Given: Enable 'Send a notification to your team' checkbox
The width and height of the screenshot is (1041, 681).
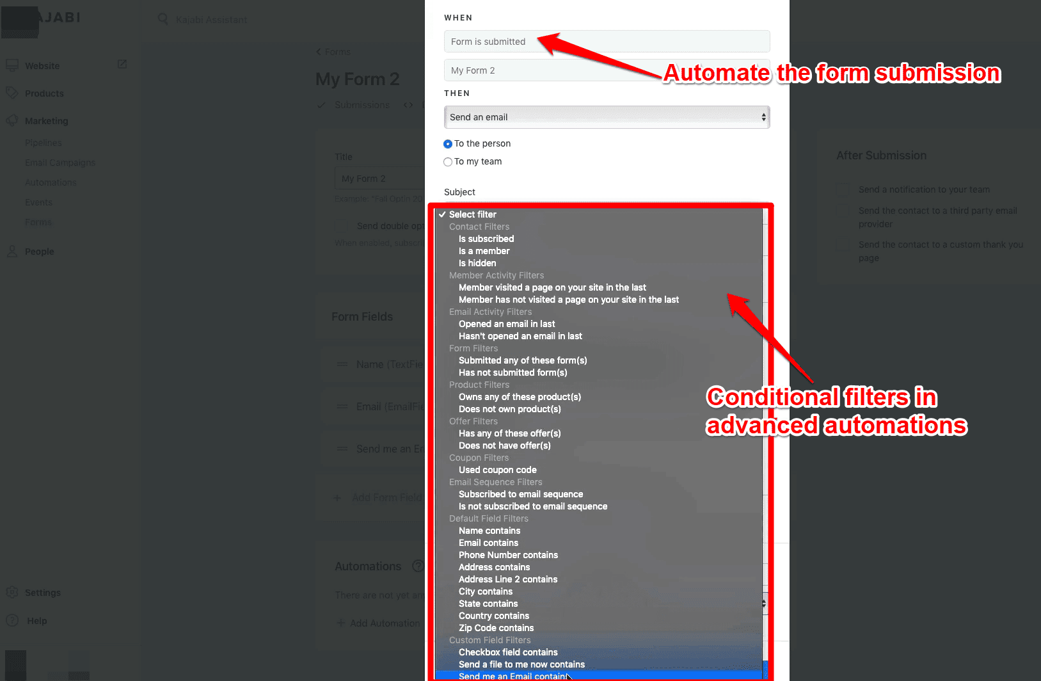Looking at the screenshot, I should click(843, 189).
